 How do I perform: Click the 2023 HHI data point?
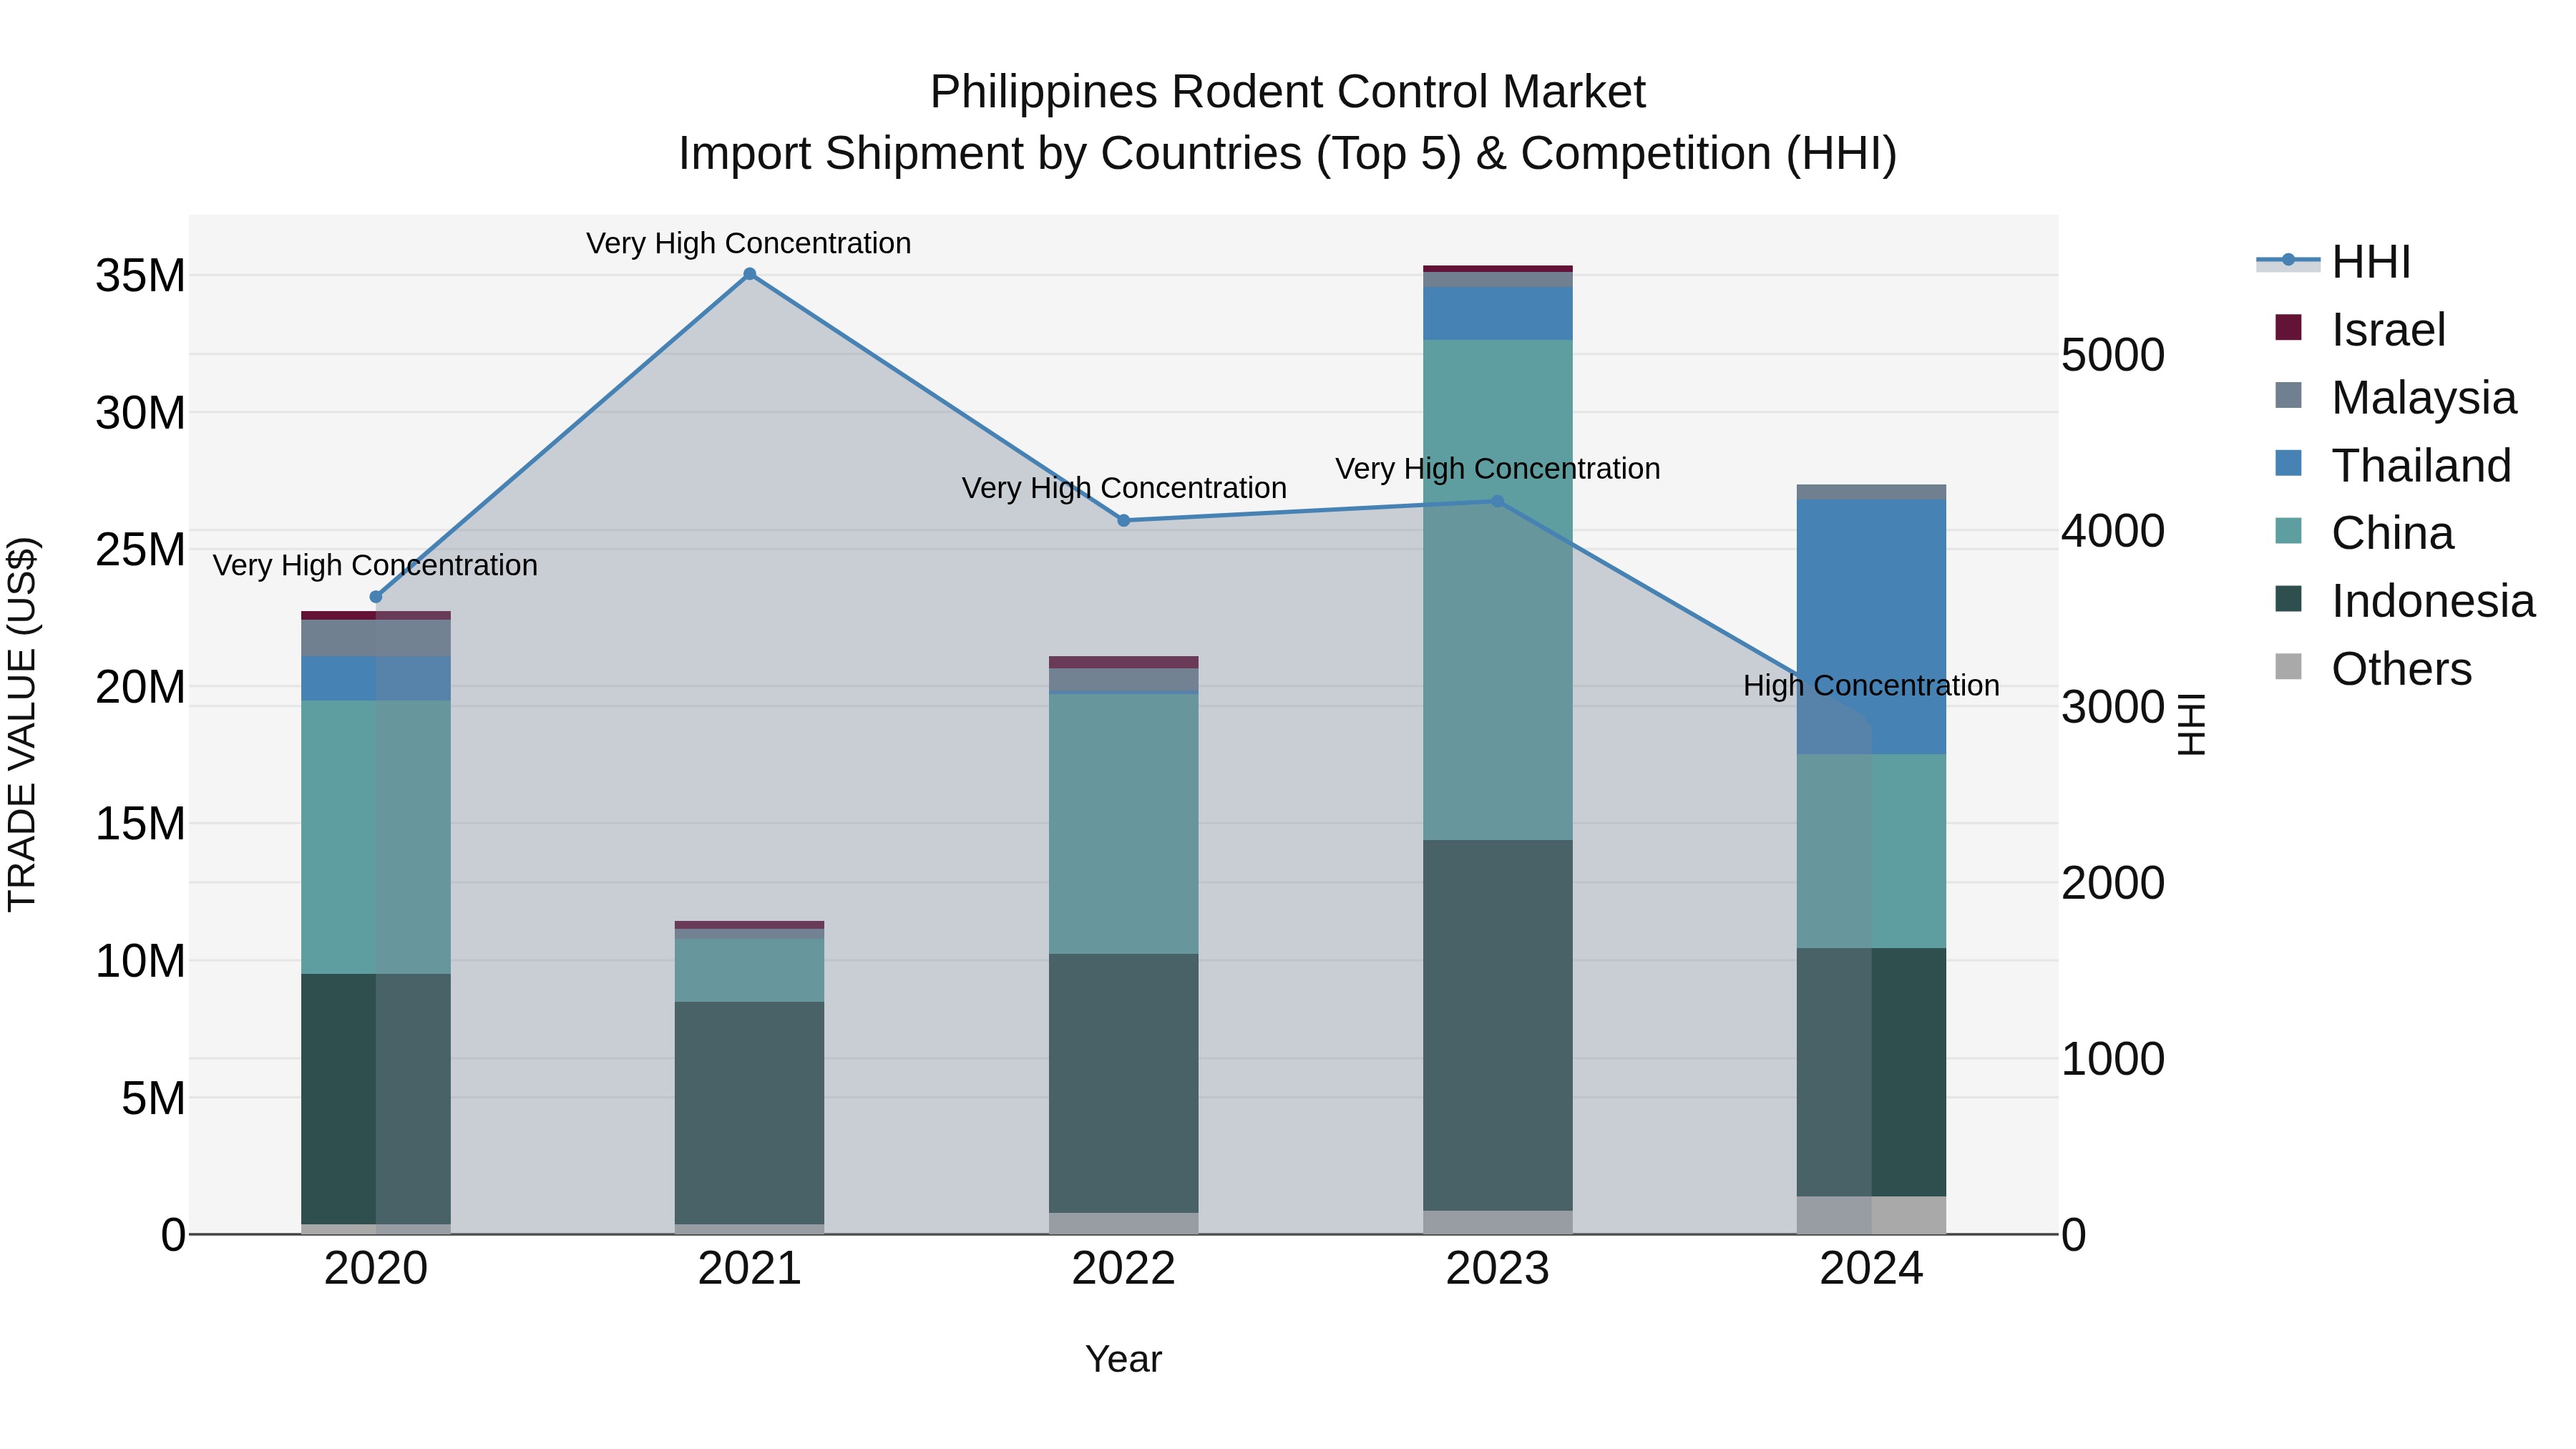(1498, 501)
